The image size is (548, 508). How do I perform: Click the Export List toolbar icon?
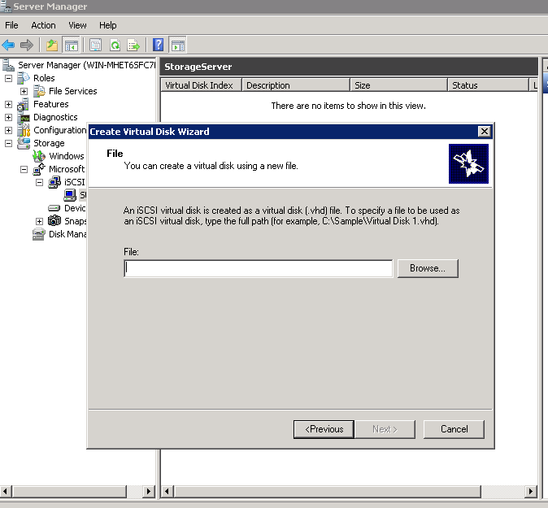point(133,46)
